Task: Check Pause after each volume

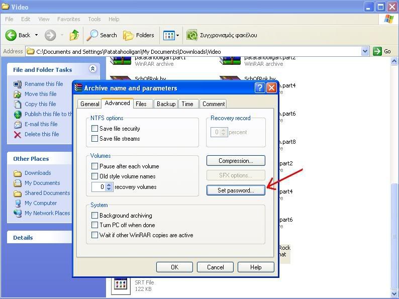Action: [x=94, y=166]
